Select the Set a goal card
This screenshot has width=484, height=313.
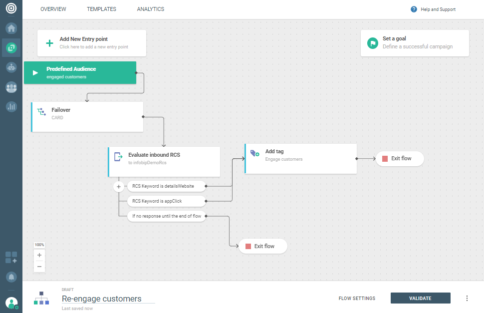click(x=415, y=43)
